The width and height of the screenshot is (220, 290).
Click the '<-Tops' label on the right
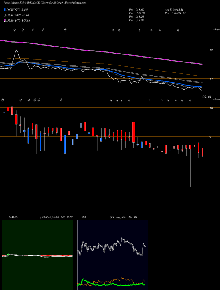tap(216, 29)
